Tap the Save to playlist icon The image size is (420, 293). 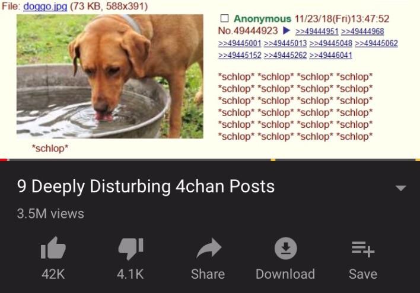(363, 249)
